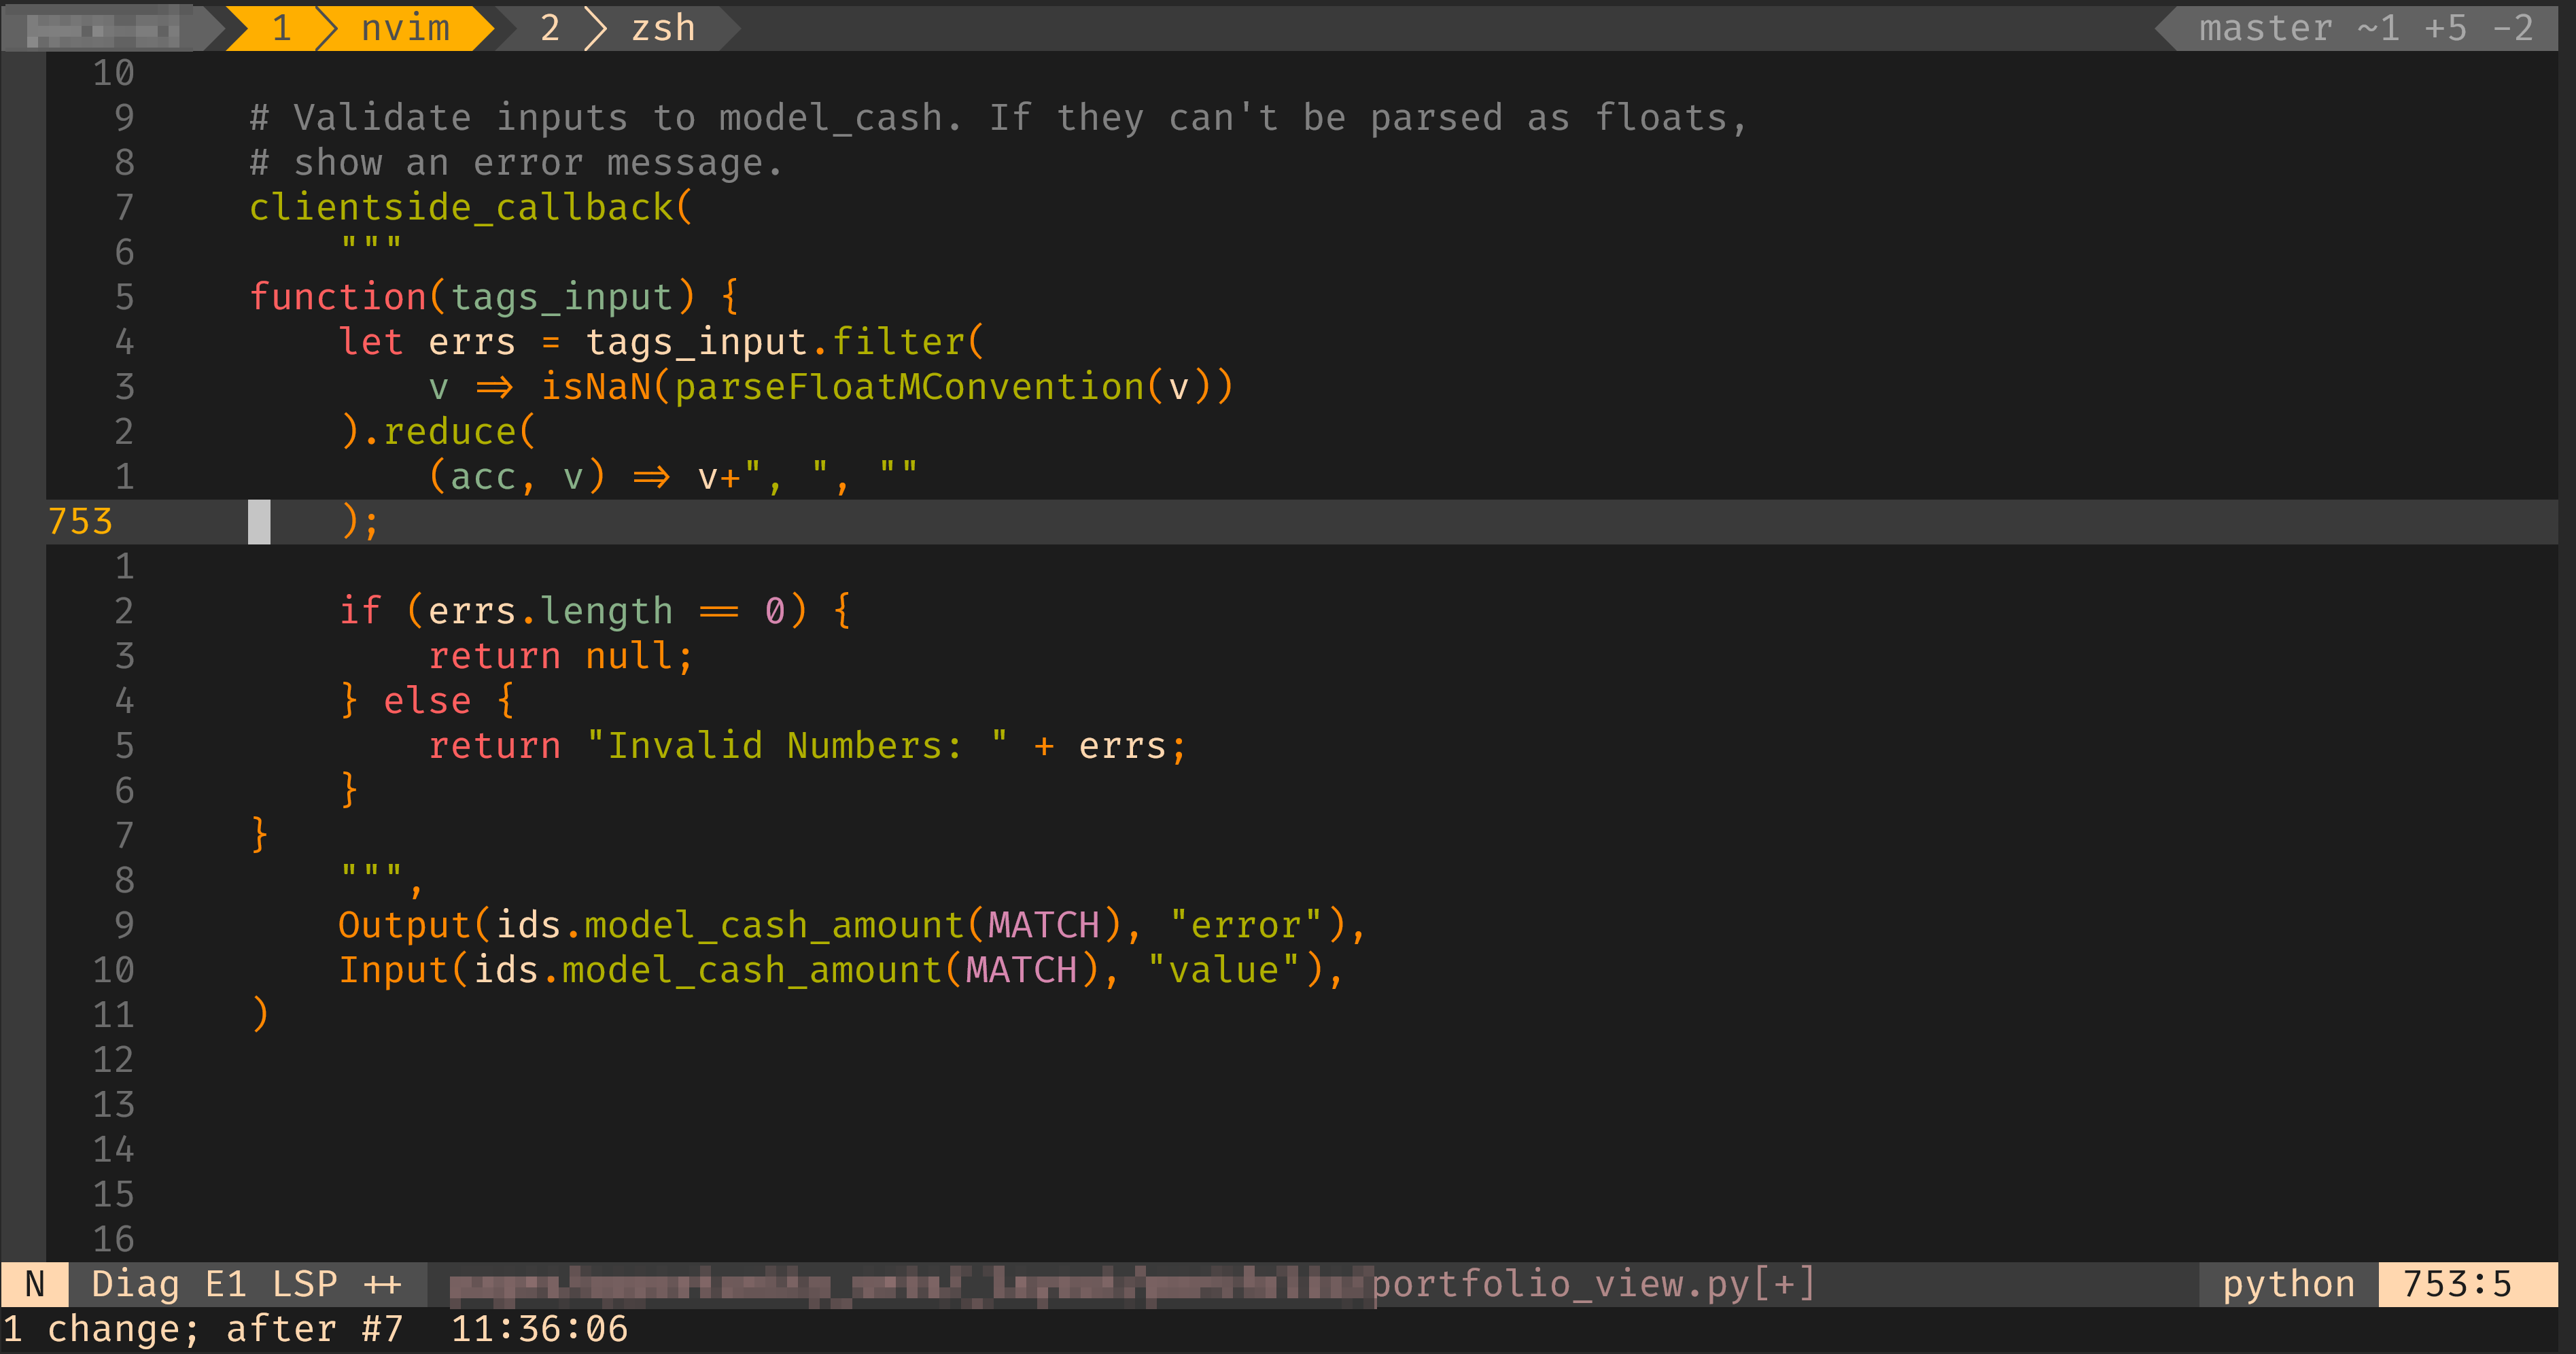Click the ).reduce( line
The height and width of the screenshot is (1354, 2576).
(x=438, y=432)
